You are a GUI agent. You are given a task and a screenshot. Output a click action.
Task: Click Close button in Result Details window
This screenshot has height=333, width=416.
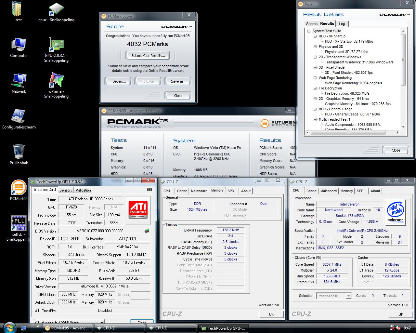click(x=396, y=150)
